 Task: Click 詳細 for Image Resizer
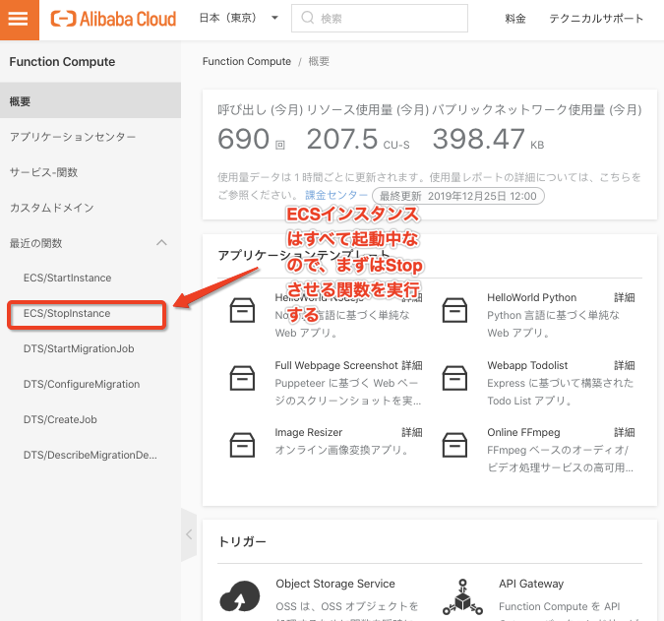point(412,432)
